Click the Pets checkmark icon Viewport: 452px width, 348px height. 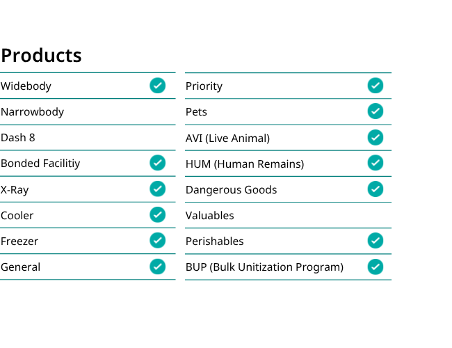point(376,111)
